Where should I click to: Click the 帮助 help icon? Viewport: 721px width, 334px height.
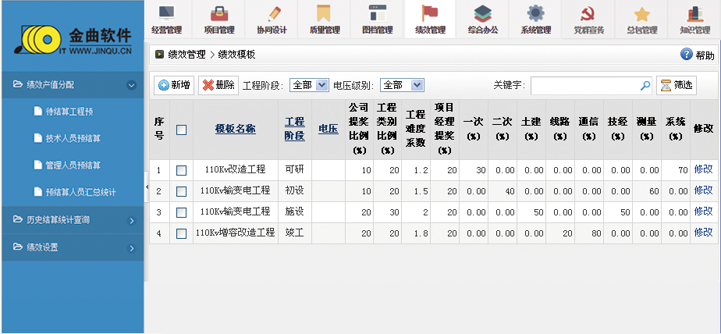[x=687, y=55]
